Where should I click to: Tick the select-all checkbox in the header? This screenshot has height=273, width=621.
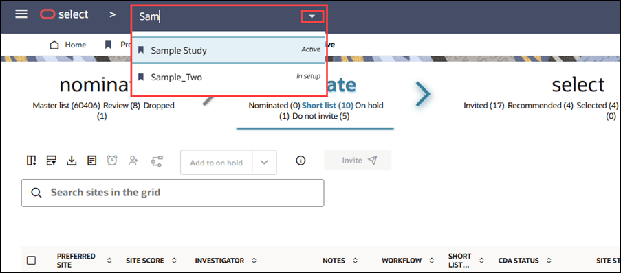pos(31,261)
